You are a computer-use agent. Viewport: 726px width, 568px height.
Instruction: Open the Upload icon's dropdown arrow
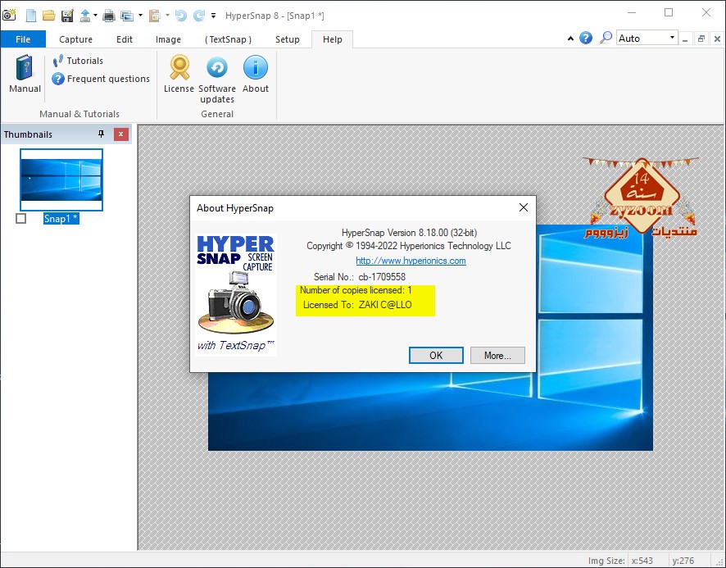pos(95,16)
